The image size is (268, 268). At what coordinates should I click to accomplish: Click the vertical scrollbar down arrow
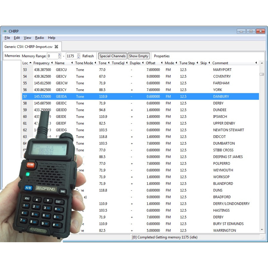[x=262, y=229]
